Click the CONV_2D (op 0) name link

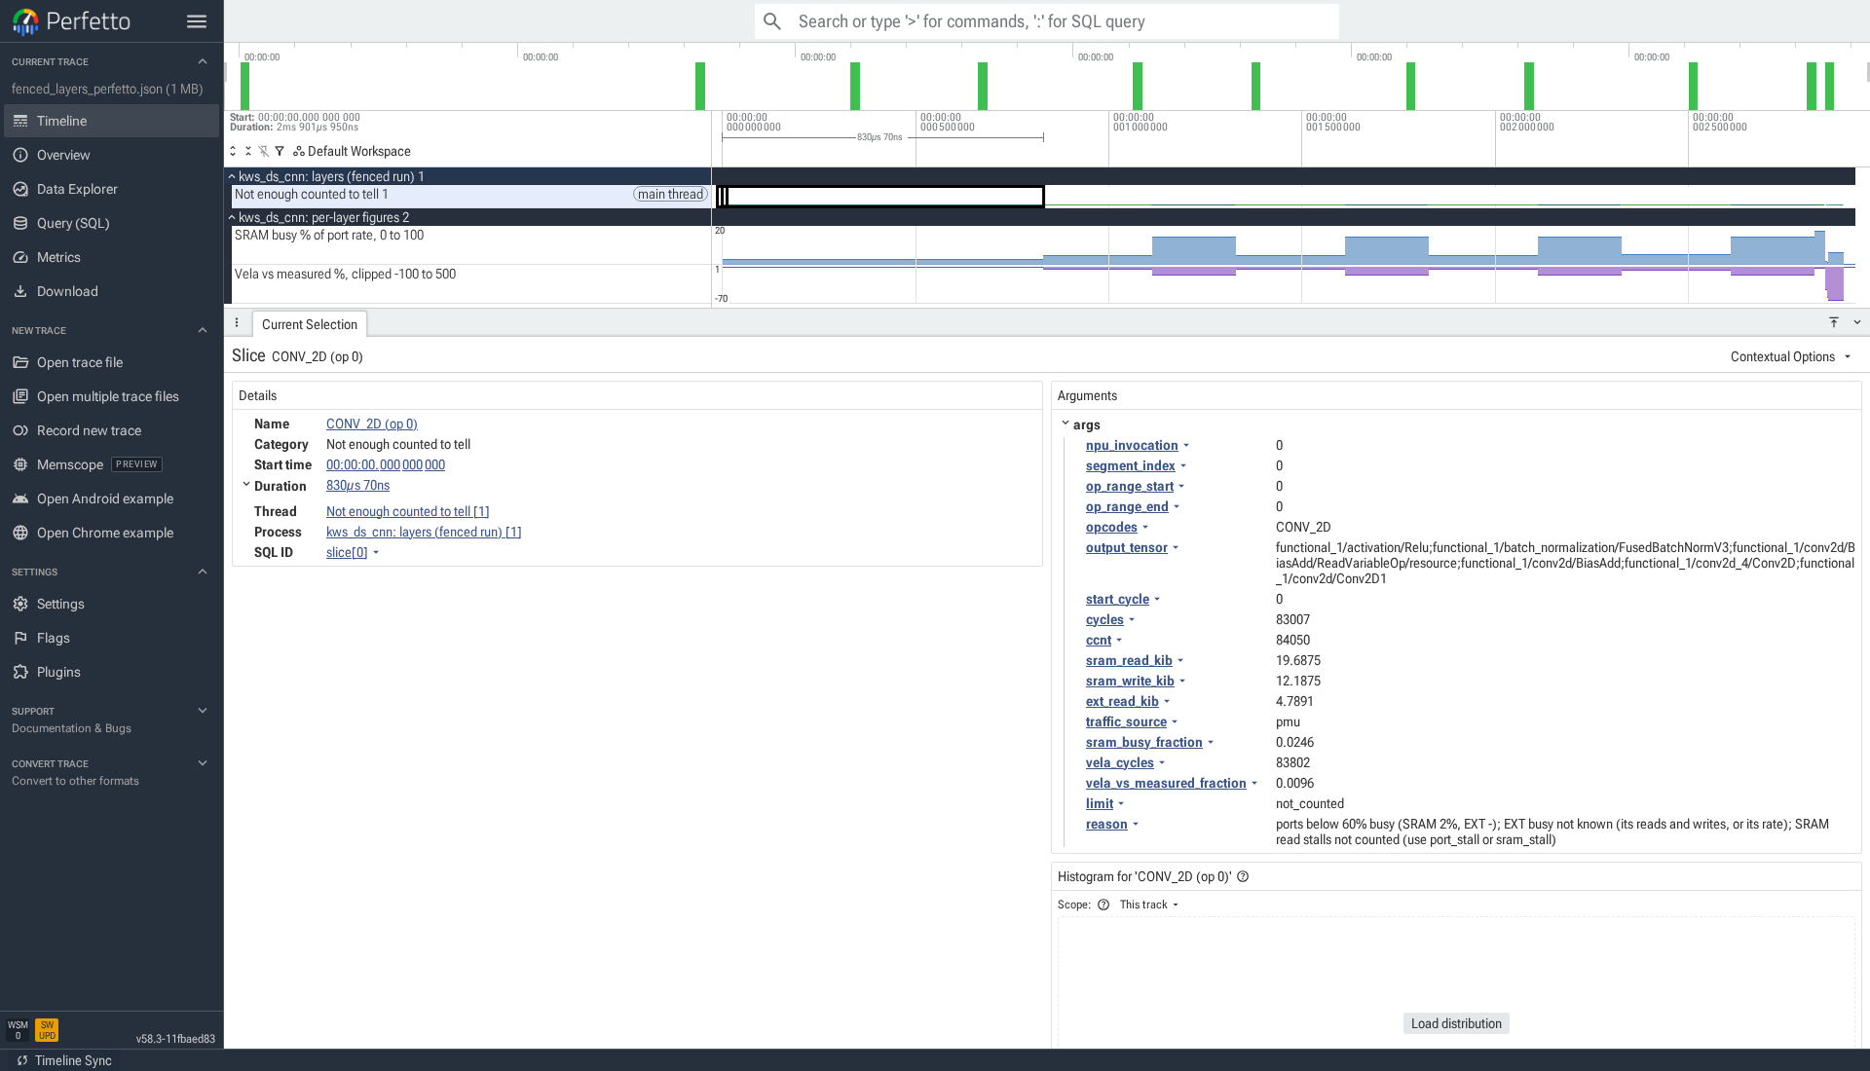[x=371, y=424]
